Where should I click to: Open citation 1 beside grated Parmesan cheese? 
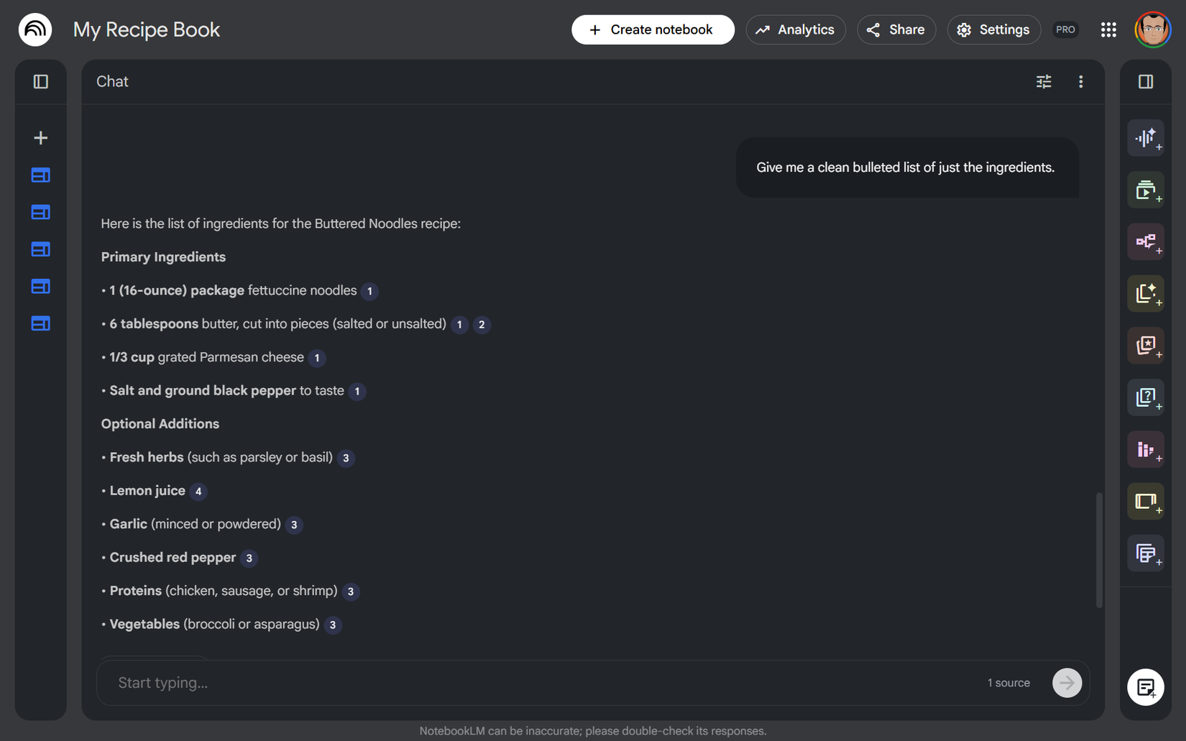point(317,358)
